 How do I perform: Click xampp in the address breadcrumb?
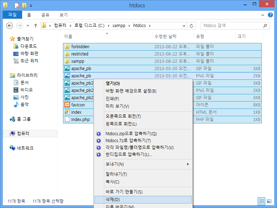tap(119, 26)
